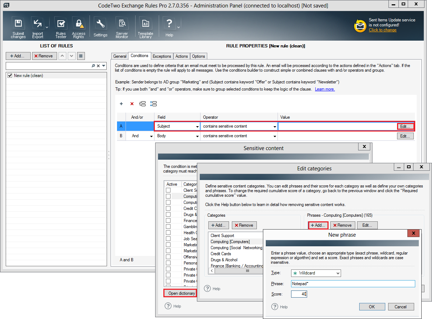Toggle the New rule (clean) checkbox
The image size is (432, 319).
tap(10, 76)
